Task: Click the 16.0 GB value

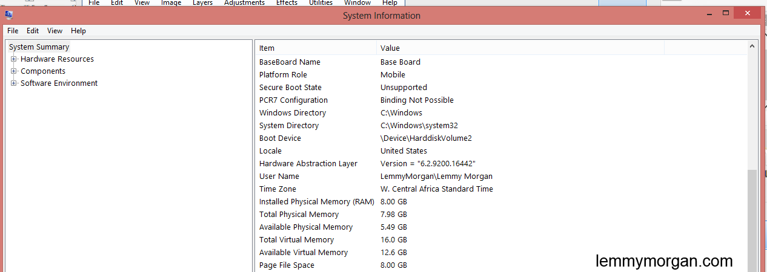Action: pyautogui.click(x=394, y=240)
